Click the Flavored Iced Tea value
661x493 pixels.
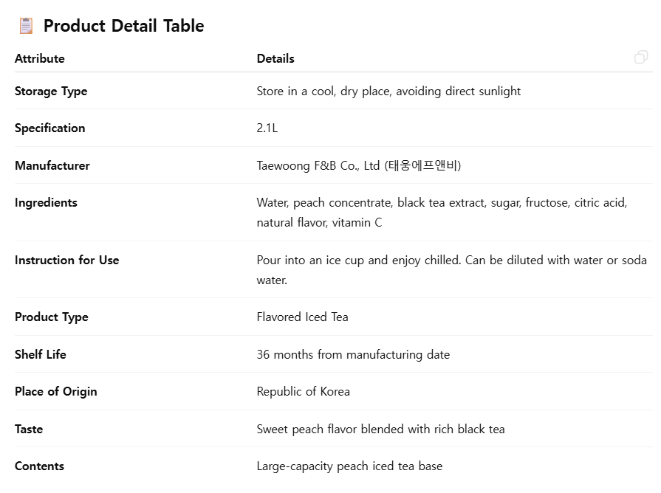tap(302, 317)
